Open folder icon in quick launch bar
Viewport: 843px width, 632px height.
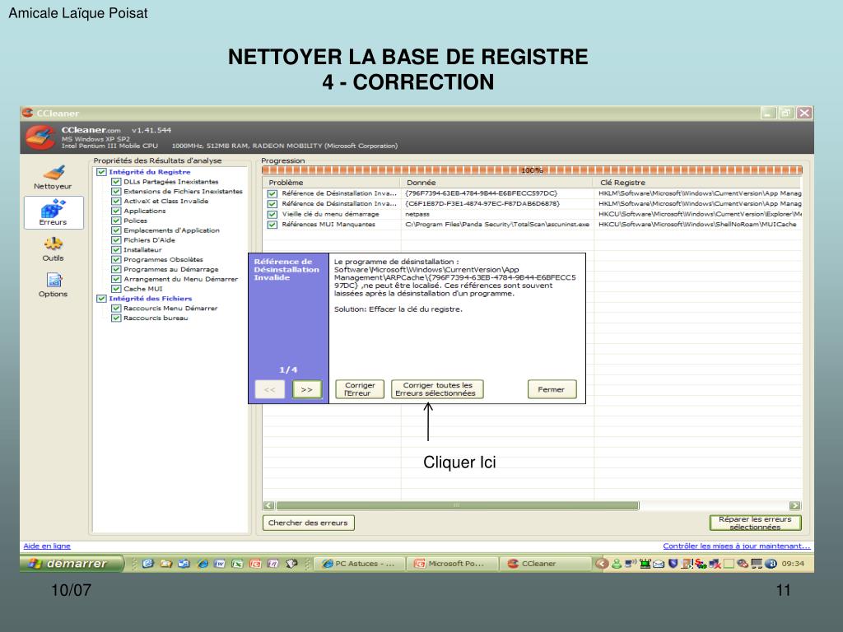[166, 563]
